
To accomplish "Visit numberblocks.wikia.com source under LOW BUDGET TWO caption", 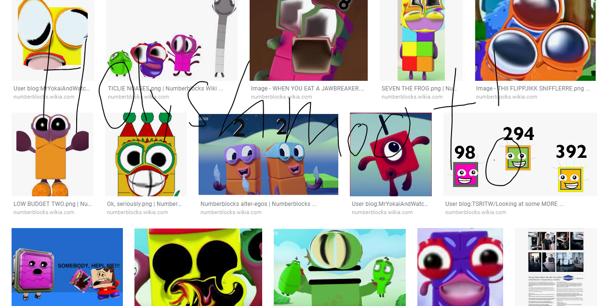I will [44, 212].
